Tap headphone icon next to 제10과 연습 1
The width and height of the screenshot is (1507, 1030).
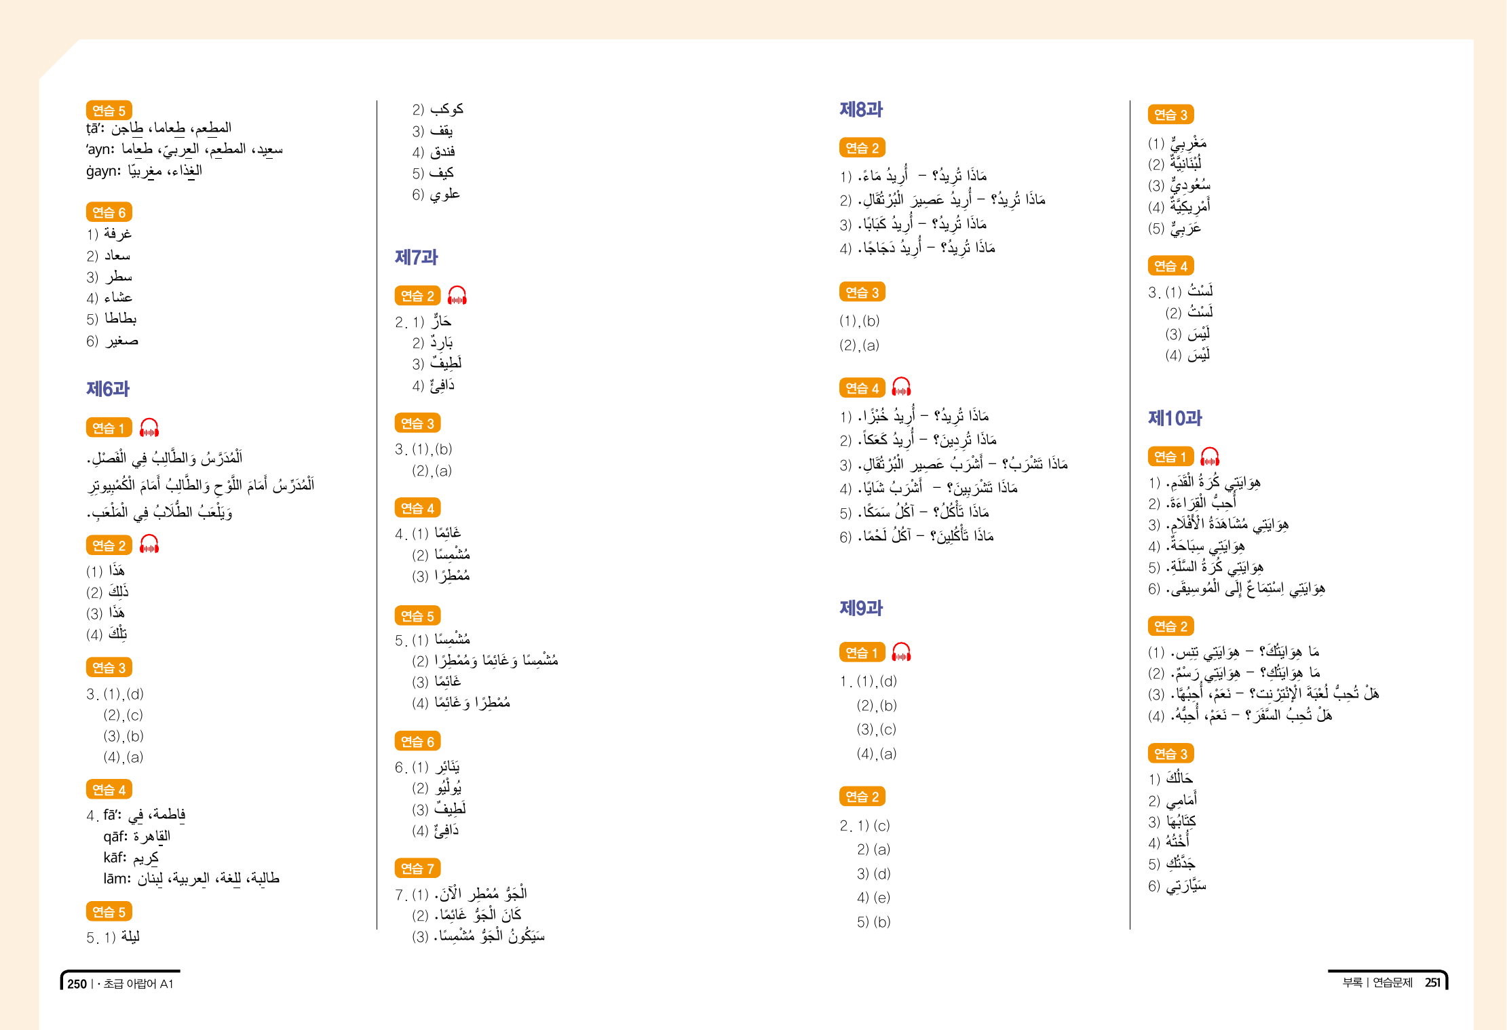tap(1210, 457)
